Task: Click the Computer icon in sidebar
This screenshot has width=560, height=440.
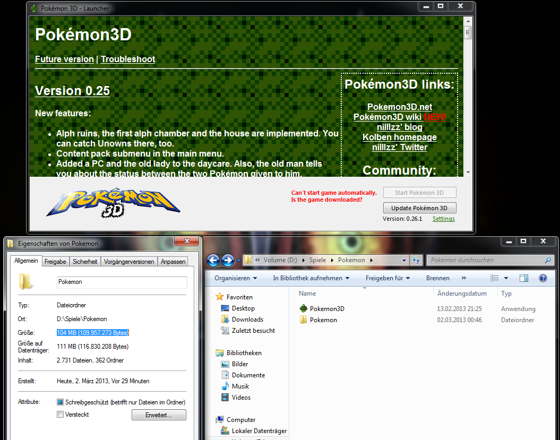Action: [x=220, y=420]
